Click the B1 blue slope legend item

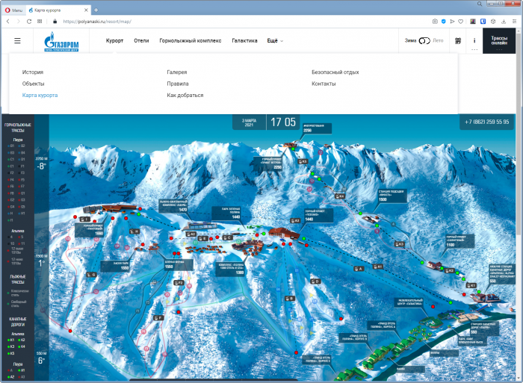11,146
